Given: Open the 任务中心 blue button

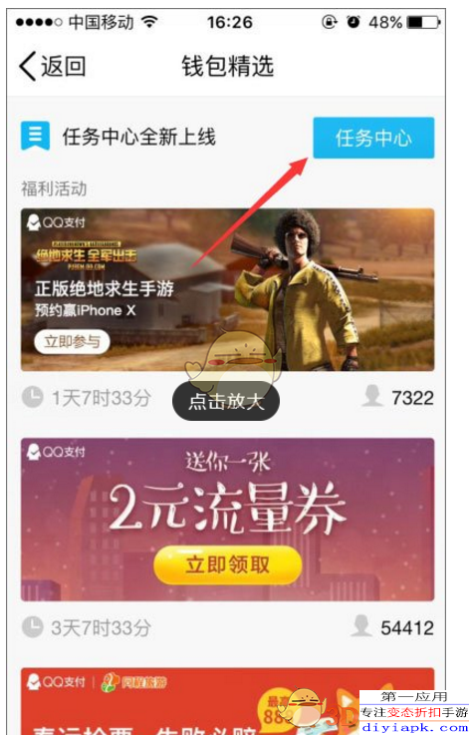Looking at the screenshot, I should [x=373, y=138].
